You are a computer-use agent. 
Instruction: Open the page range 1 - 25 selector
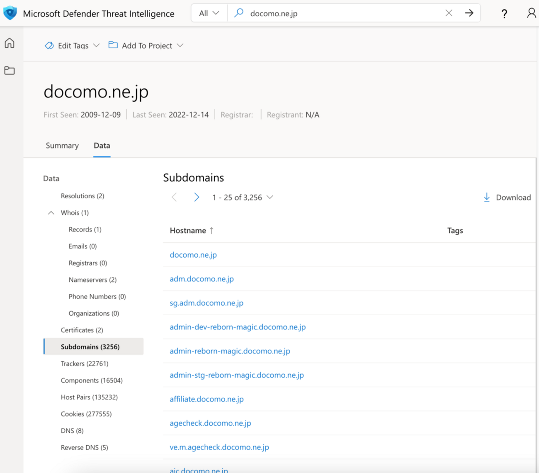click(x=243, y=197)
